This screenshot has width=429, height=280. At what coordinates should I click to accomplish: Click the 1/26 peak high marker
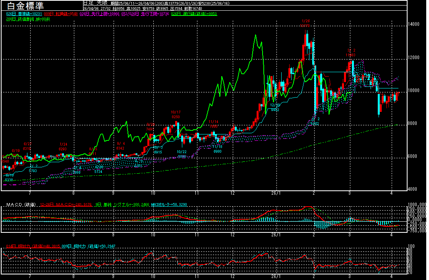(305, 23)
